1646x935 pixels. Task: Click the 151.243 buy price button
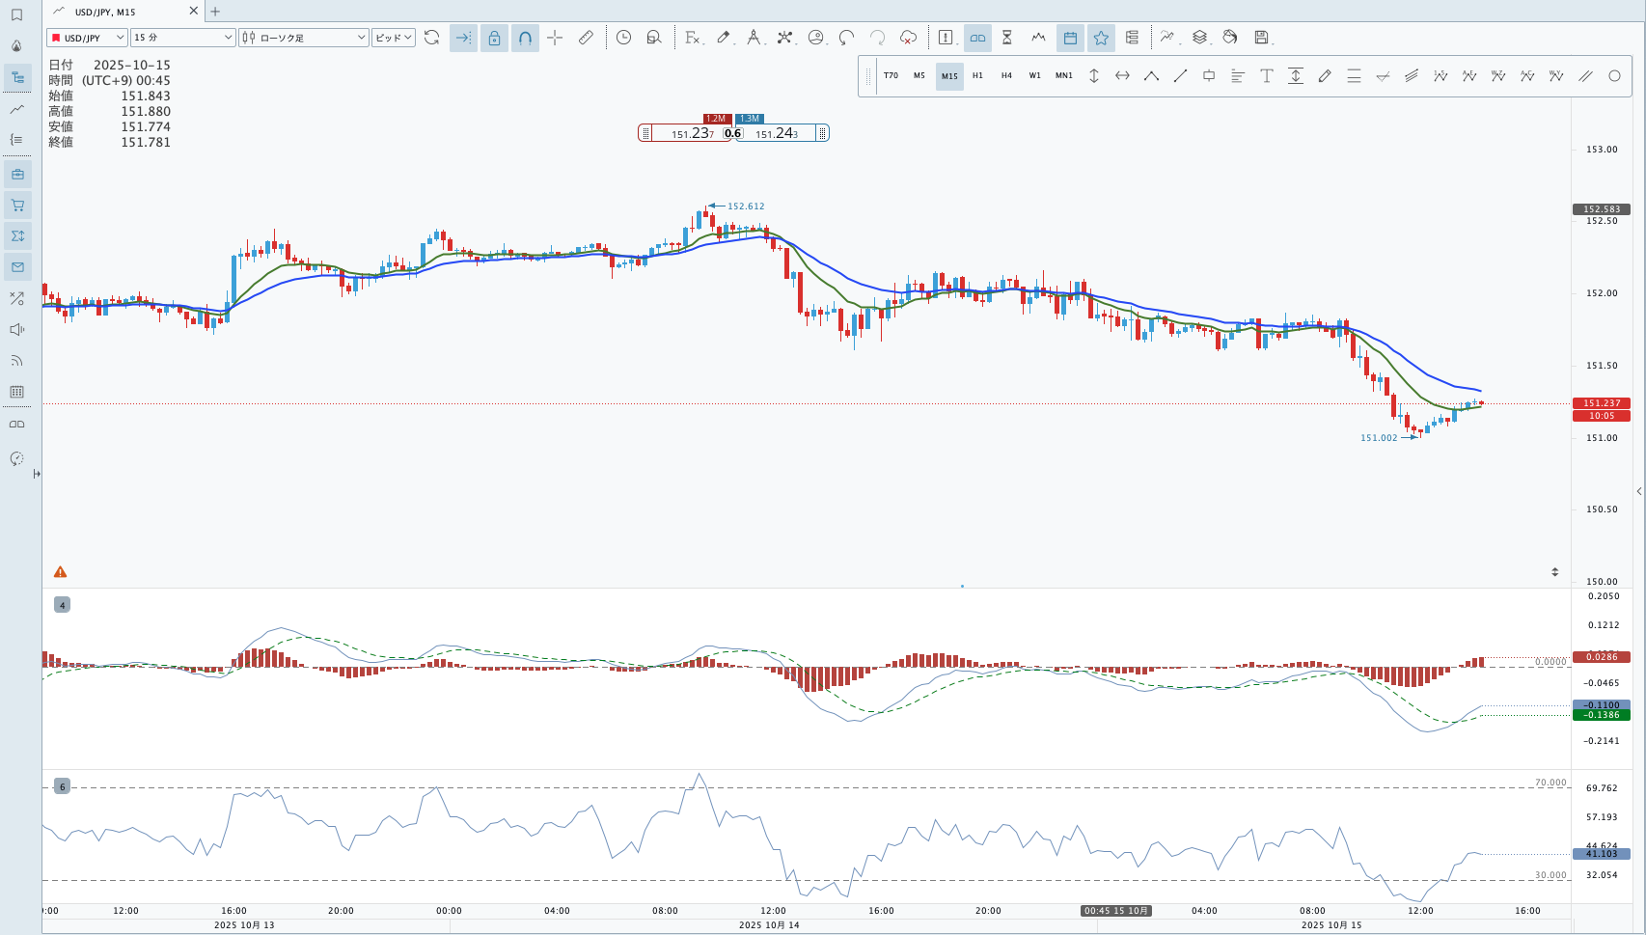777,133
